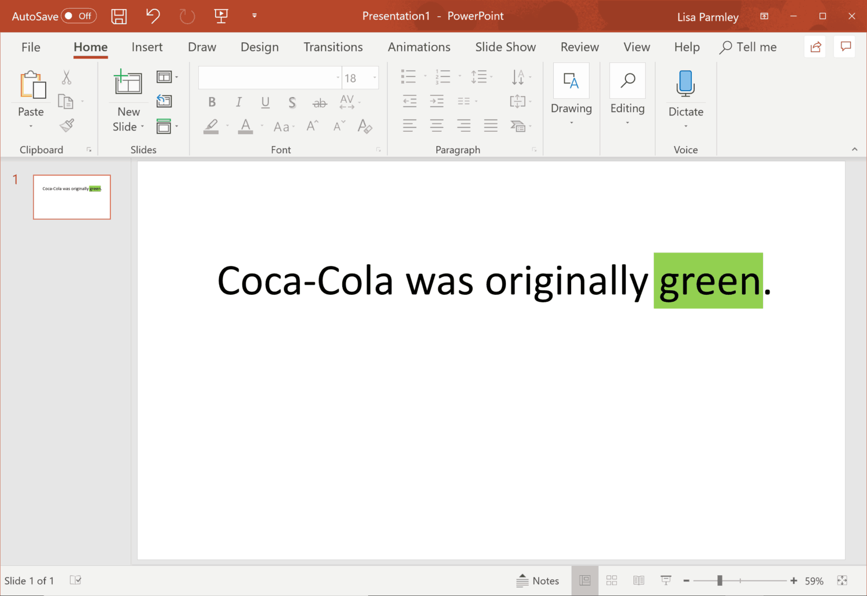The height and width of the screenshot is (596, 867).
Task: Click the Copy icon
Action: (66, 102)
